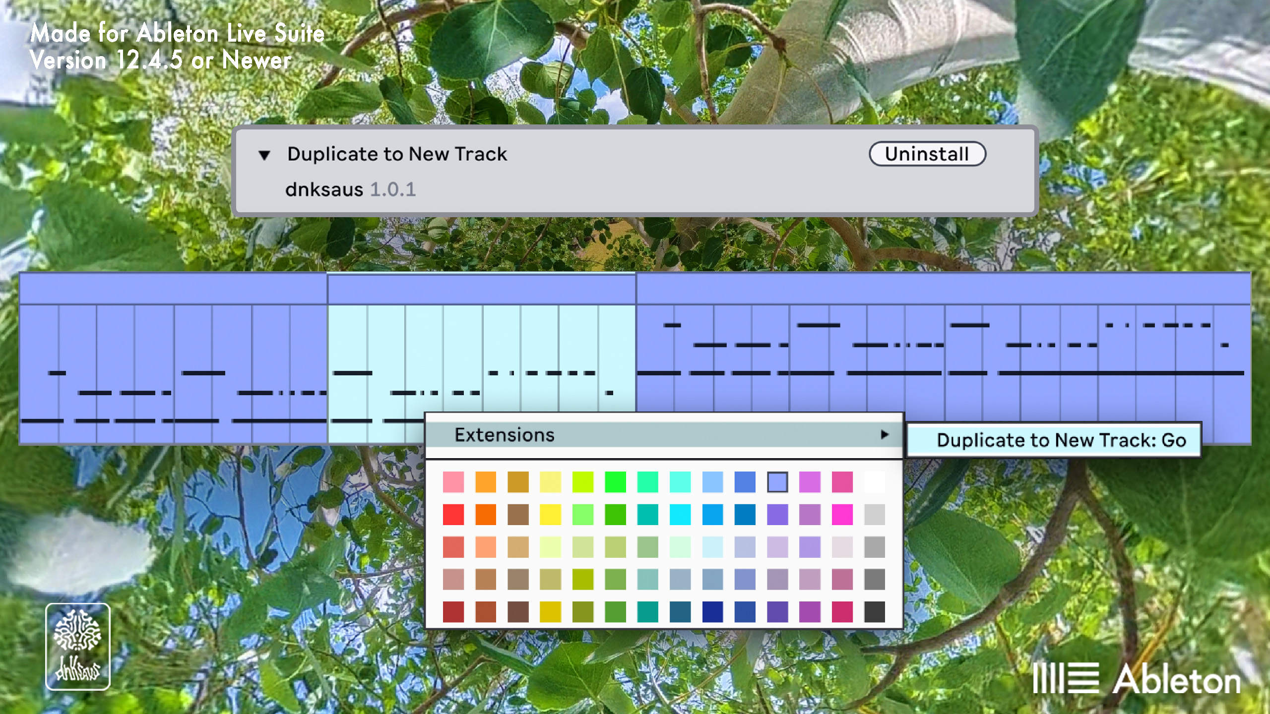Pick the navy blue swatch in the bottom row
This screenshot has height=714, width=1270.
[x=712, y=611]
